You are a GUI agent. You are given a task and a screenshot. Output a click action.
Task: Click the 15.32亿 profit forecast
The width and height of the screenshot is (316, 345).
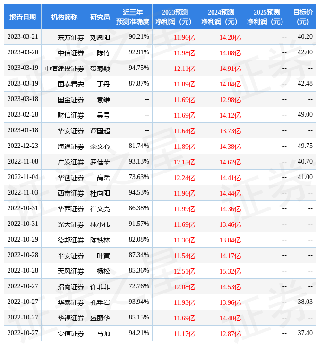[x=230, y=271]
